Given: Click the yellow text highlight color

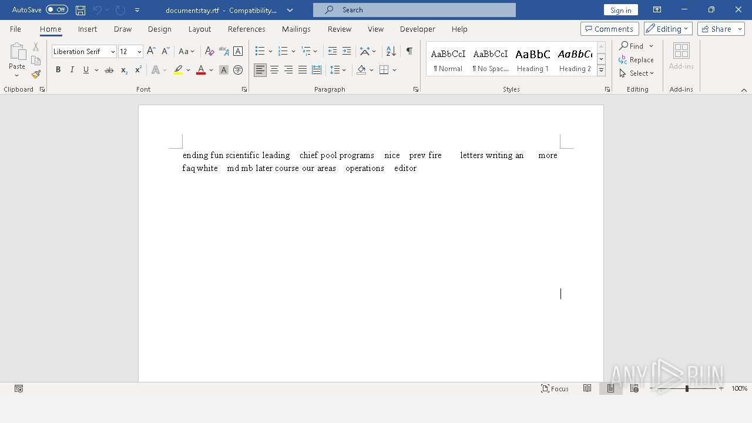Looking at the screenshot, I should point(178,70).
